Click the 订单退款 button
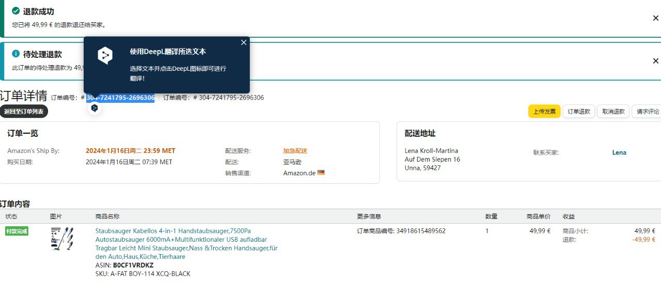This screenshot has width=661, height=282. tap(578, 112)
